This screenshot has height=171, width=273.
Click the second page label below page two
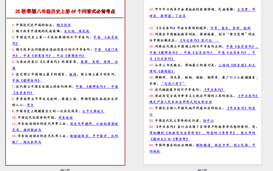pos(202,169)
